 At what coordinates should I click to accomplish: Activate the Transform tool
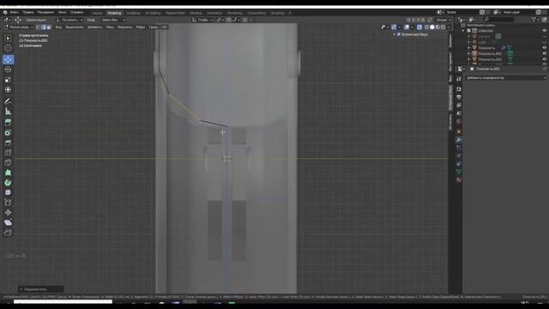pos(8,89)
